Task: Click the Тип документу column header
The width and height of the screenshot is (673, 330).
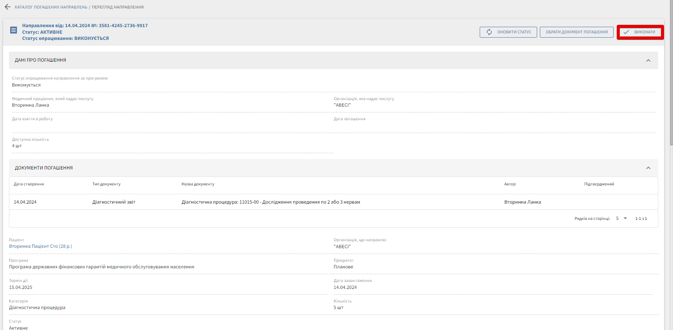Action: click(106, 184)
